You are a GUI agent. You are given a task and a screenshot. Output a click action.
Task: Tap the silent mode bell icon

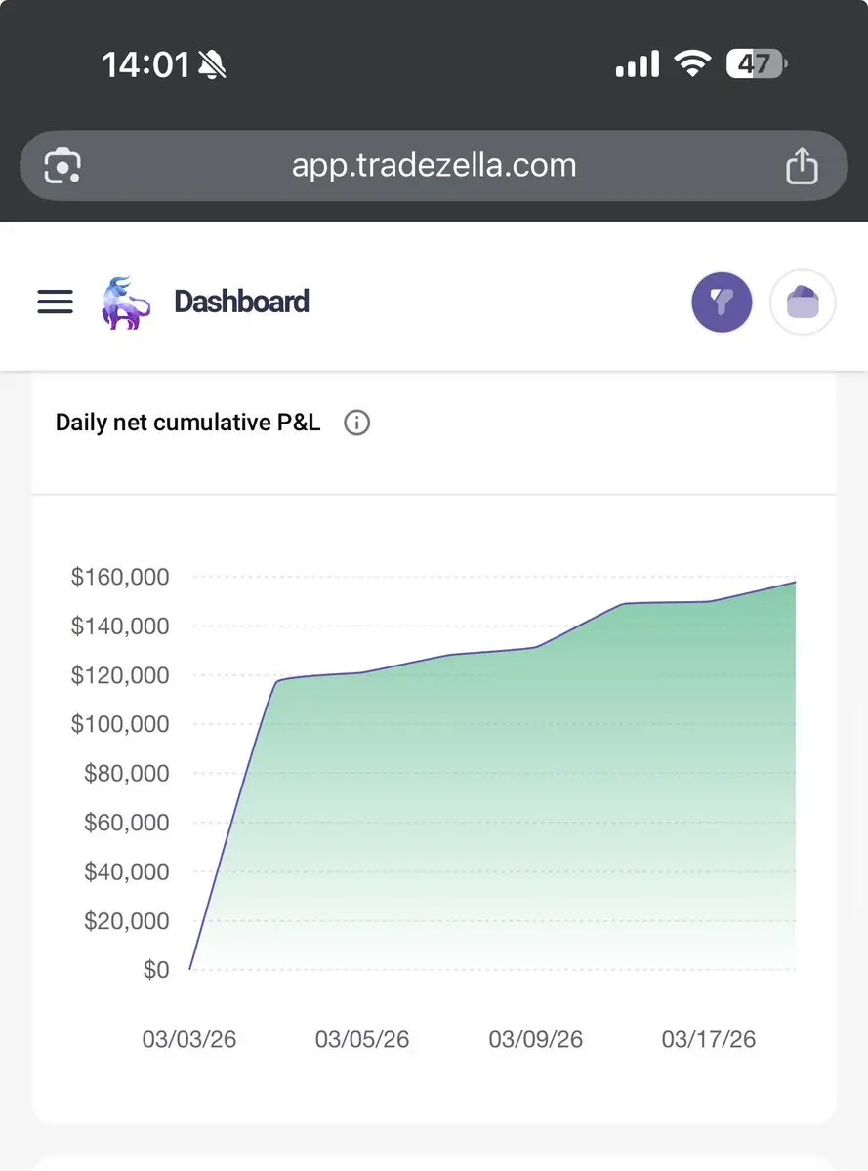(212, 65)
